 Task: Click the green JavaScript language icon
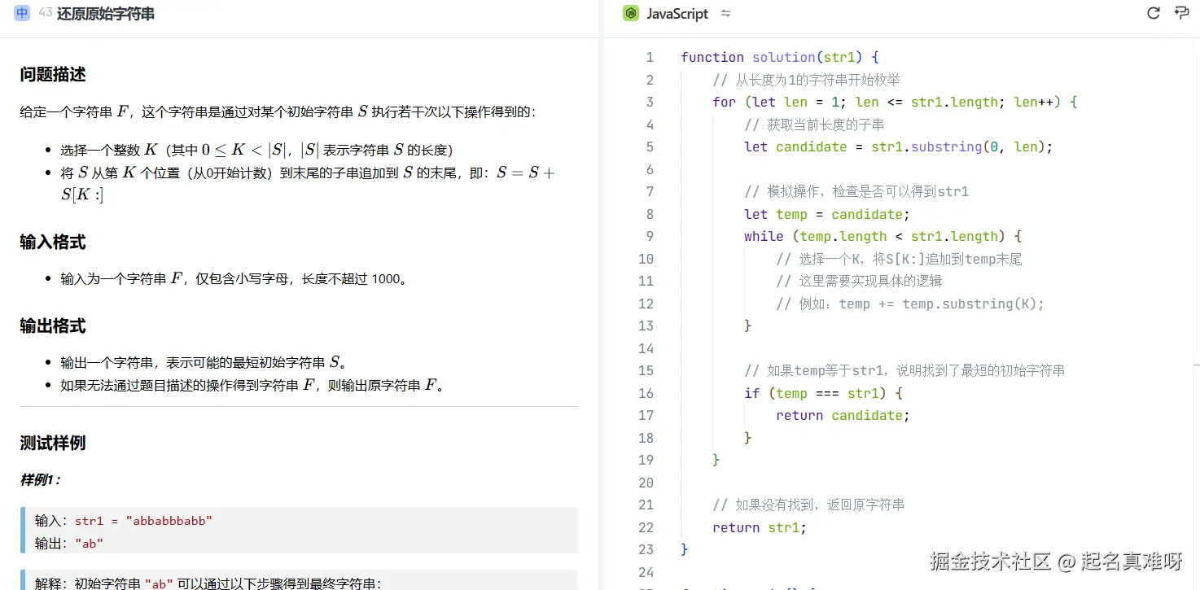629,13
